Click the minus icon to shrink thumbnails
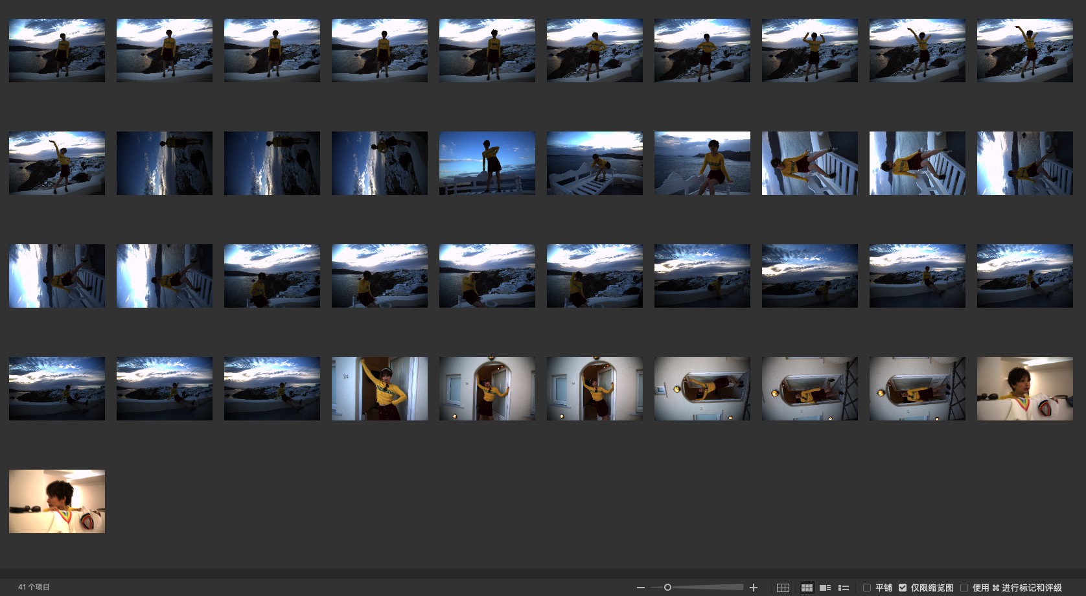 coord(640,588)
